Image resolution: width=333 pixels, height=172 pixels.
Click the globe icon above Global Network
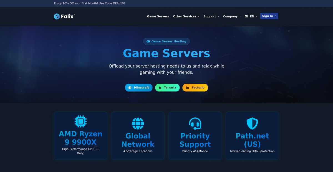point(138,123)
